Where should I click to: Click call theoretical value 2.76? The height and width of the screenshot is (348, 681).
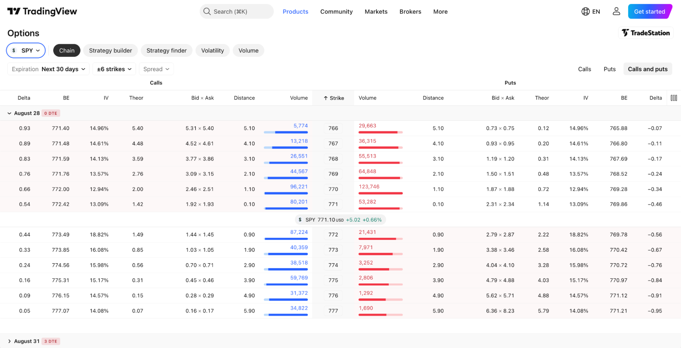click(x=138, y=174)
